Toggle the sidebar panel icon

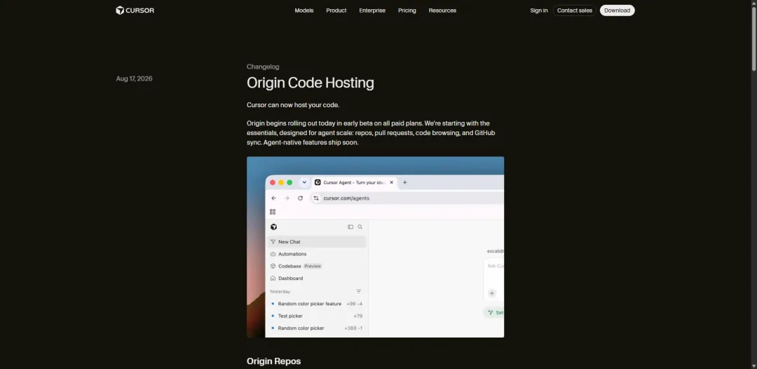(350, 227)
